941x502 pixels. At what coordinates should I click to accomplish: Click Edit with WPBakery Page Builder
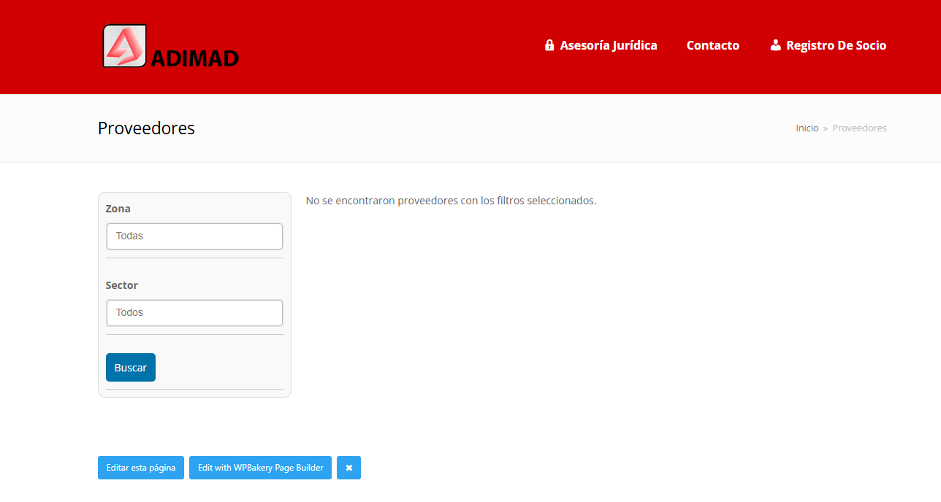261,468
